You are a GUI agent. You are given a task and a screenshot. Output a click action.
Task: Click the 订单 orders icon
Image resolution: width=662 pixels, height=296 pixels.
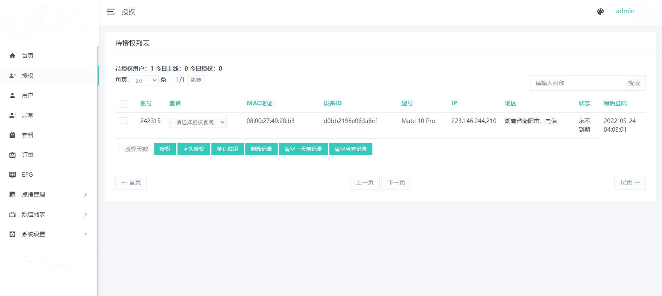[x=12, y=155]
